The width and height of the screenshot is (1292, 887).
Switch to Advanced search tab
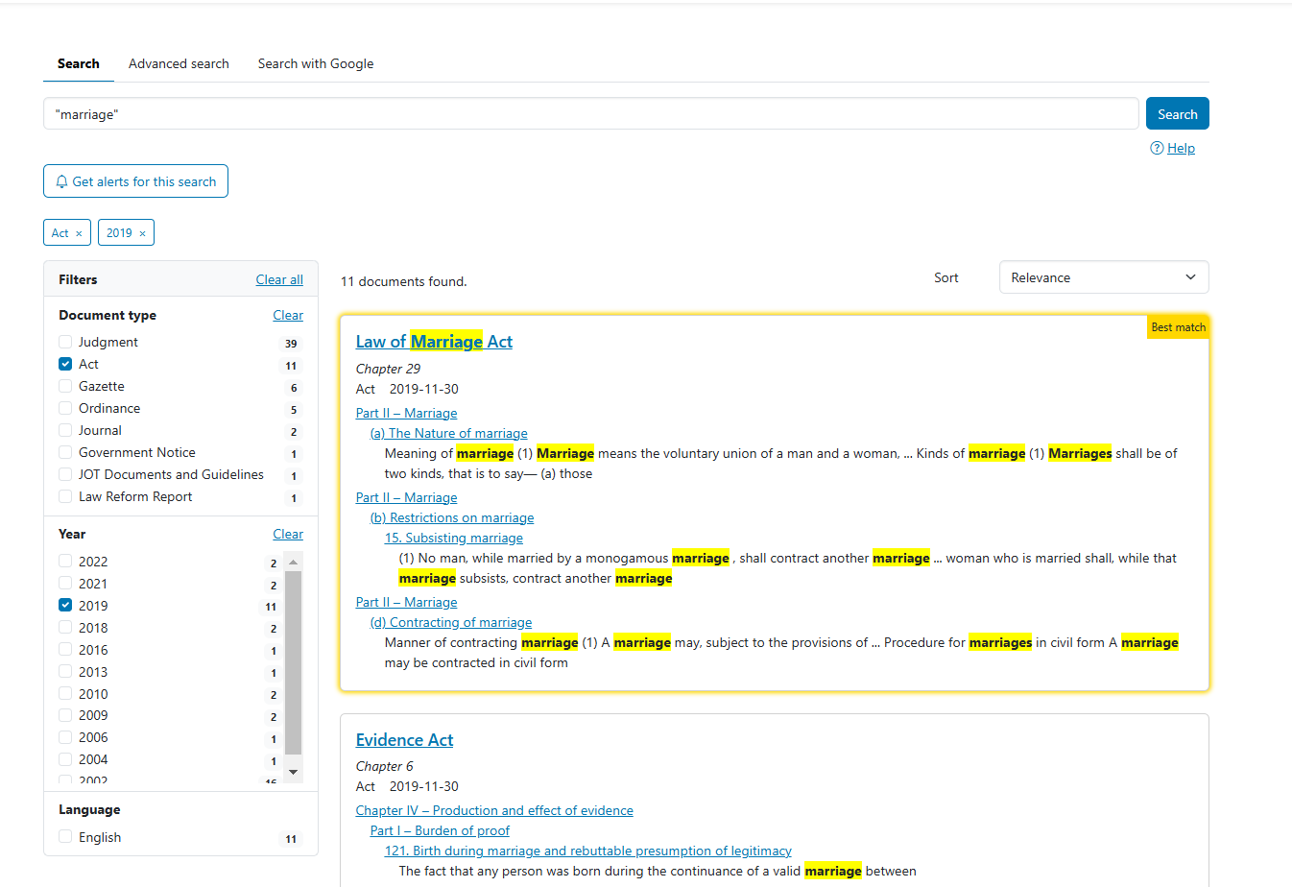[x=179, y=63]
